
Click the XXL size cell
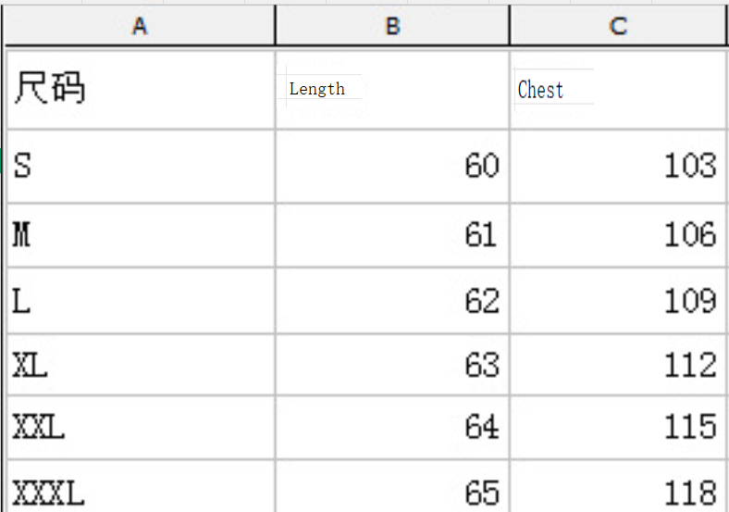pos(141,427)
